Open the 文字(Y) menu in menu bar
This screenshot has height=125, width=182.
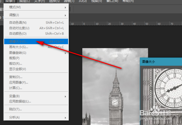pos(39,1)
